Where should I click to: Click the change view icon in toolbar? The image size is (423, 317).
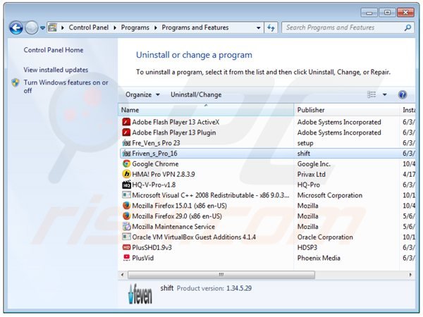[372, 94]
